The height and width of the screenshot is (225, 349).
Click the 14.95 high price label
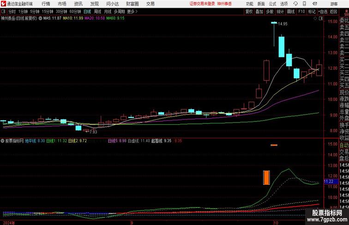click(283, 24)
